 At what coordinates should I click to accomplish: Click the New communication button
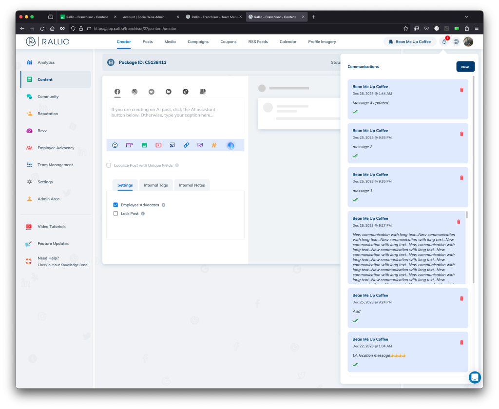(465, 67)
